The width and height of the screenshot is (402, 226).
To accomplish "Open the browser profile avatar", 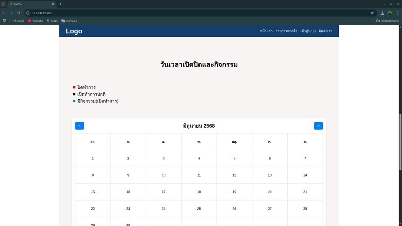I will coord(390,13).
